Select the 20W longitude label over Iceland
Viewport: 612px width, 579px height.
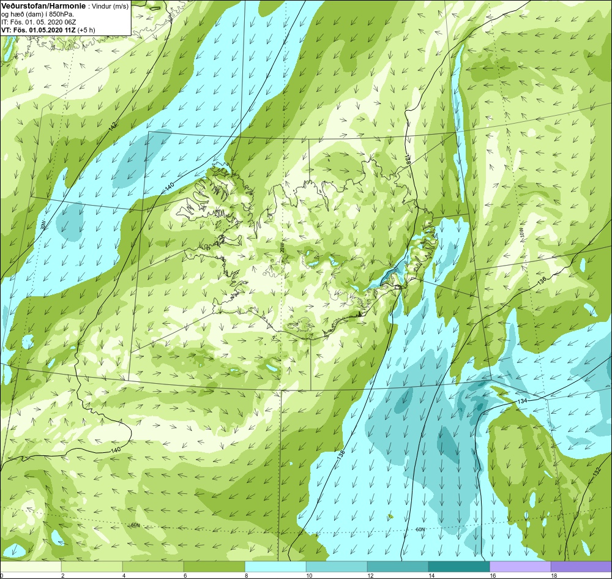(282, 247)
